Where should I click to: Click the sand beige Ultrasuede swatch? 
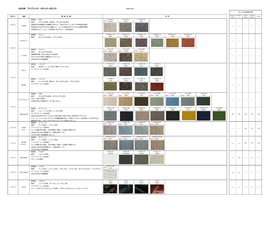point(111,101)
